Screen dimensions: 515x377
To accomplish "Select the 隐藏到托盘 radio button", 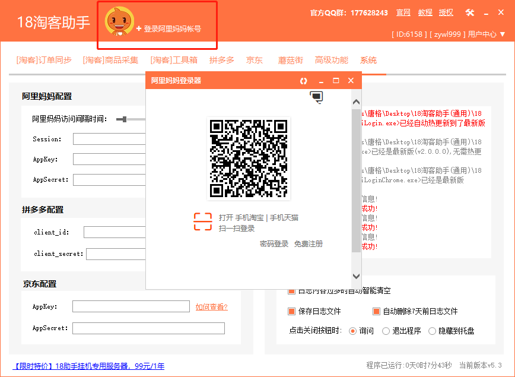I will 432,331.
